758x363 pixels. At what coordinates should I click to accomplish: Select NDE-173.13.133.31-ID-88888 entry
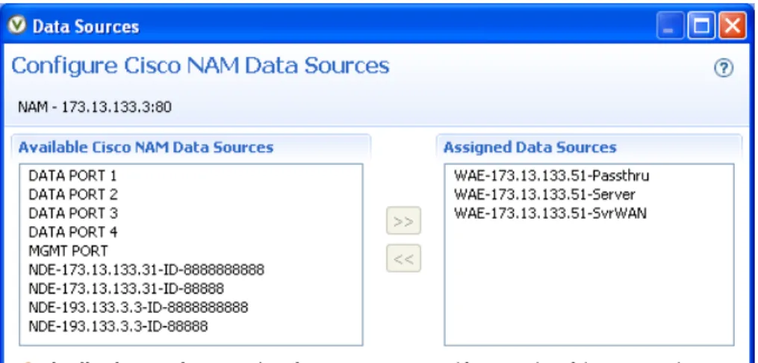pos(126,288)
